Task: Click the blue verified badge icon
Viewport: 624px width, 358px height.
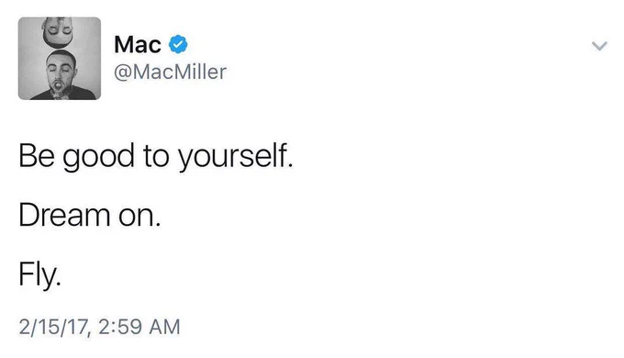Action: coord(178,44)
